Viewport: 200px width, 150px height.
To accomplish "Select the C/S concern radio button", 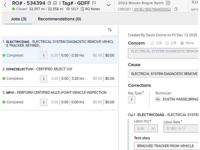I will click(152, 43).
